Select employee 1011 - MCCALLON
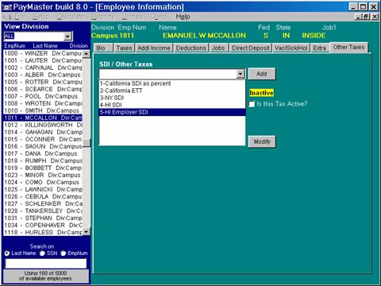 click(x=43, y=118)
